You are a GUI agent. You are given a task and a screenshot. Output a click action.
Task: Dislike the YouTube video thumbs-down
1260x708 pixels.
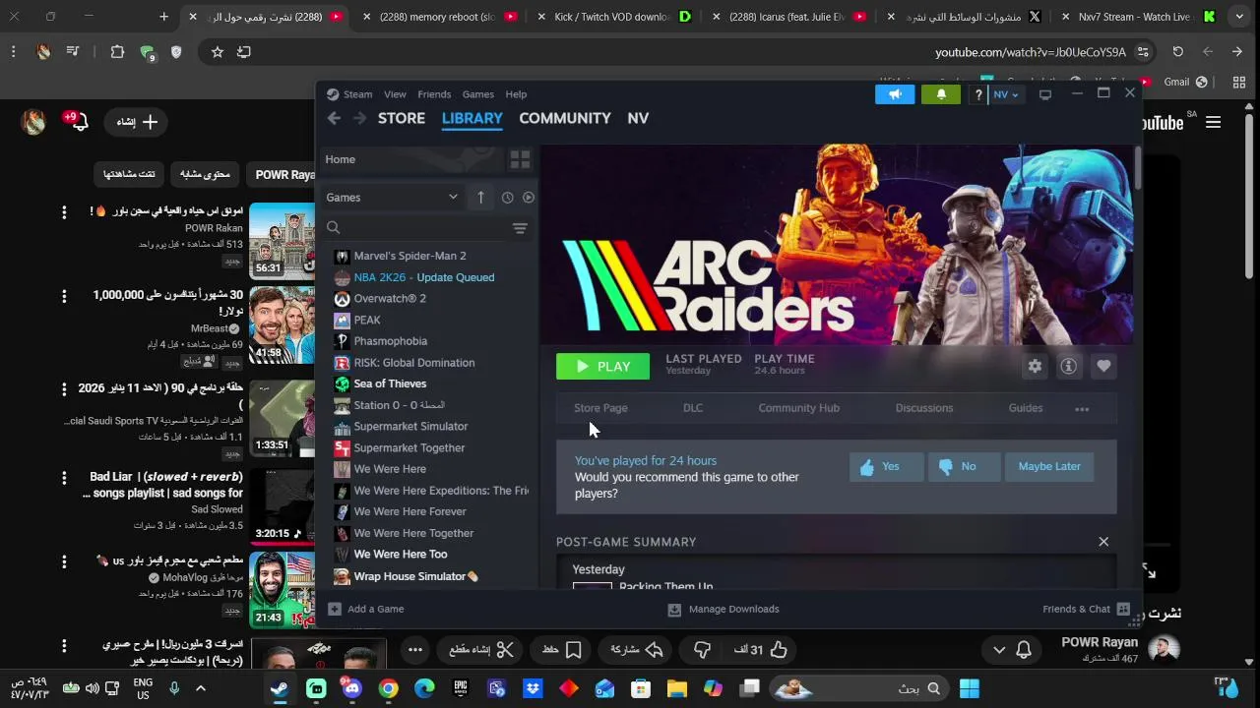702,650
